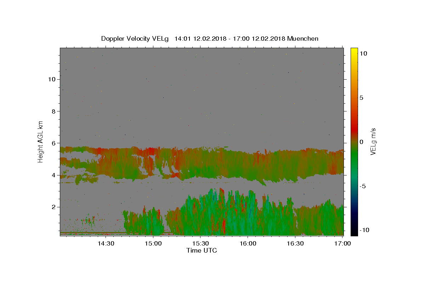Click the 14:30 time tick label
This screenshot has height=283, width=425.
[106, 243]
